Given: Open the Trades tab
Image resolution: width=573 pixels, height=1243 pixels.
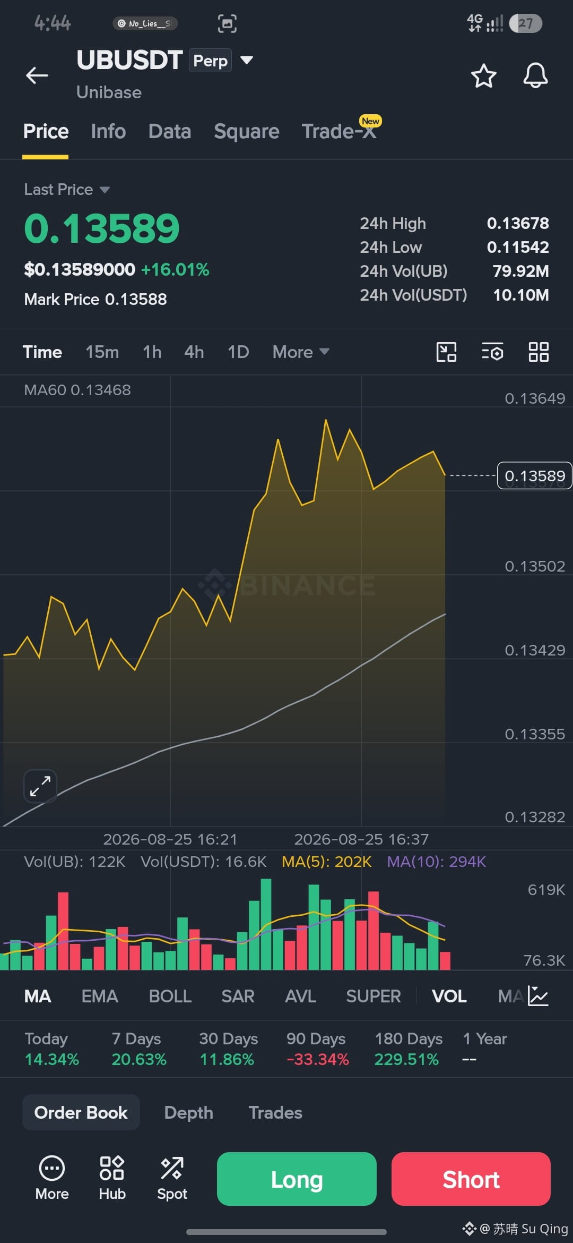Looking at the screenshot, I should [275, 1112].
